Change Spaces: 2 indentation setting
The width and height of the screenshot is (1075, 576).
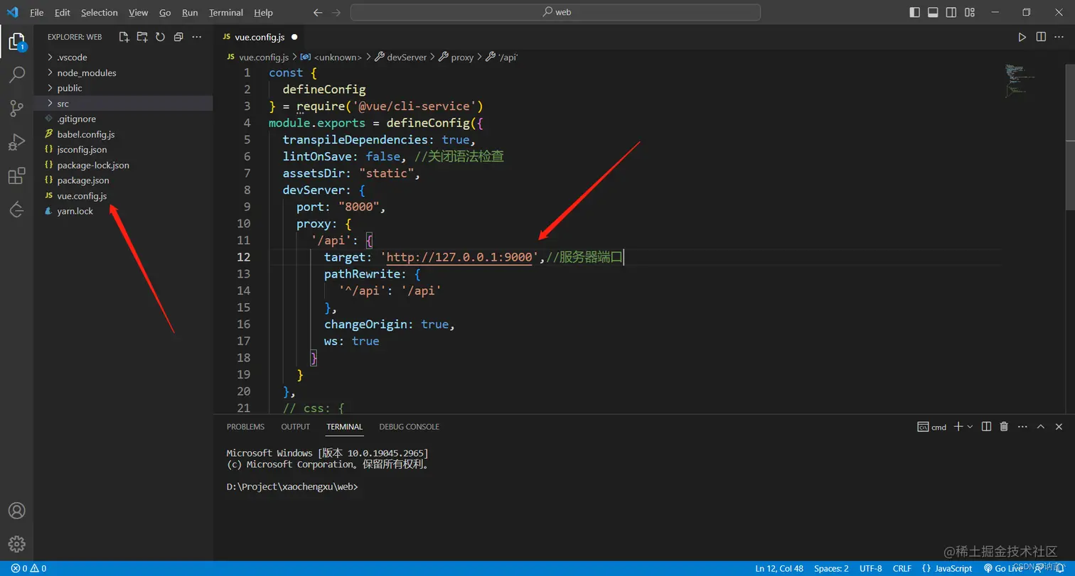(831, 568)
